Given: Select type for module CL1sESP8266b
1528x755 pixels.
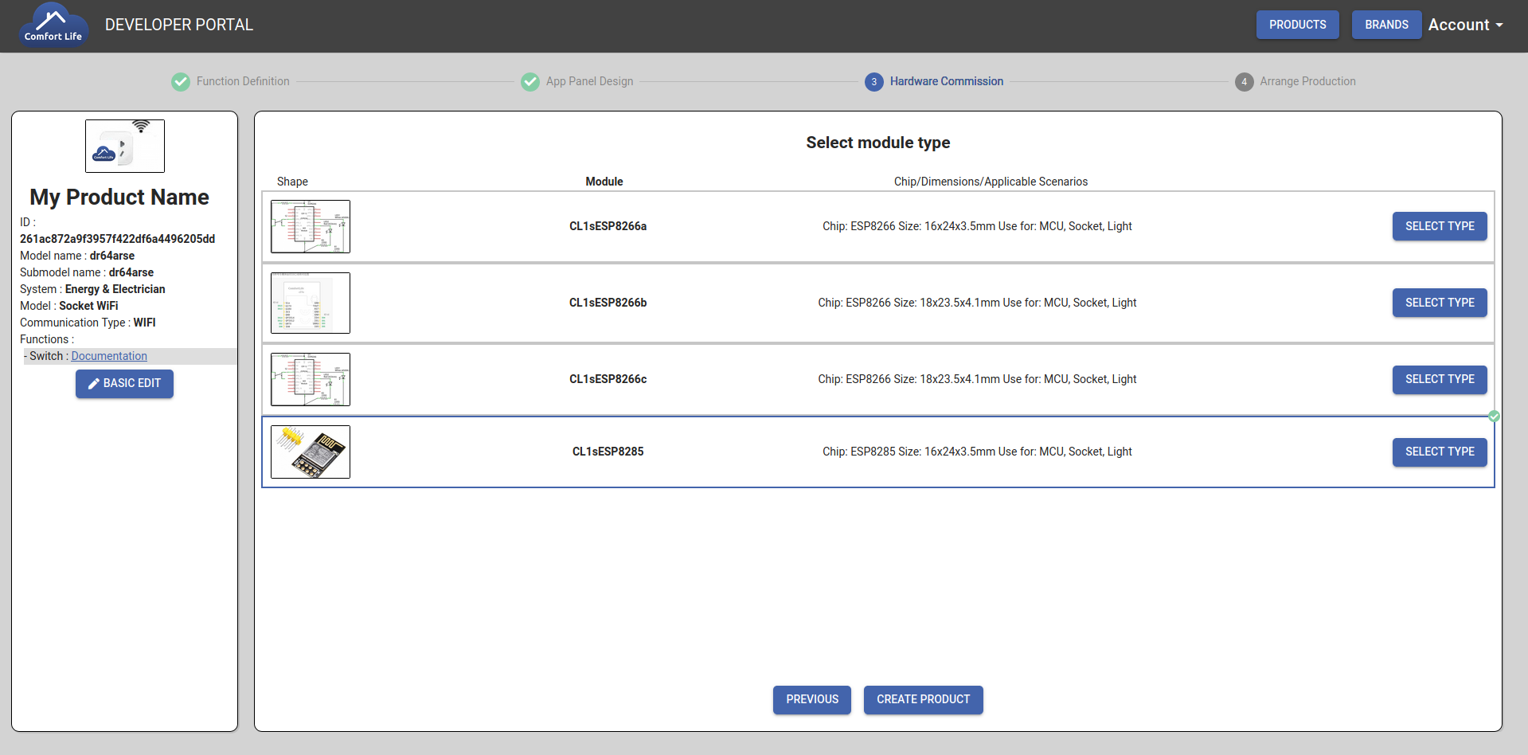Looking at the screenshot, I should point(1439,303).
